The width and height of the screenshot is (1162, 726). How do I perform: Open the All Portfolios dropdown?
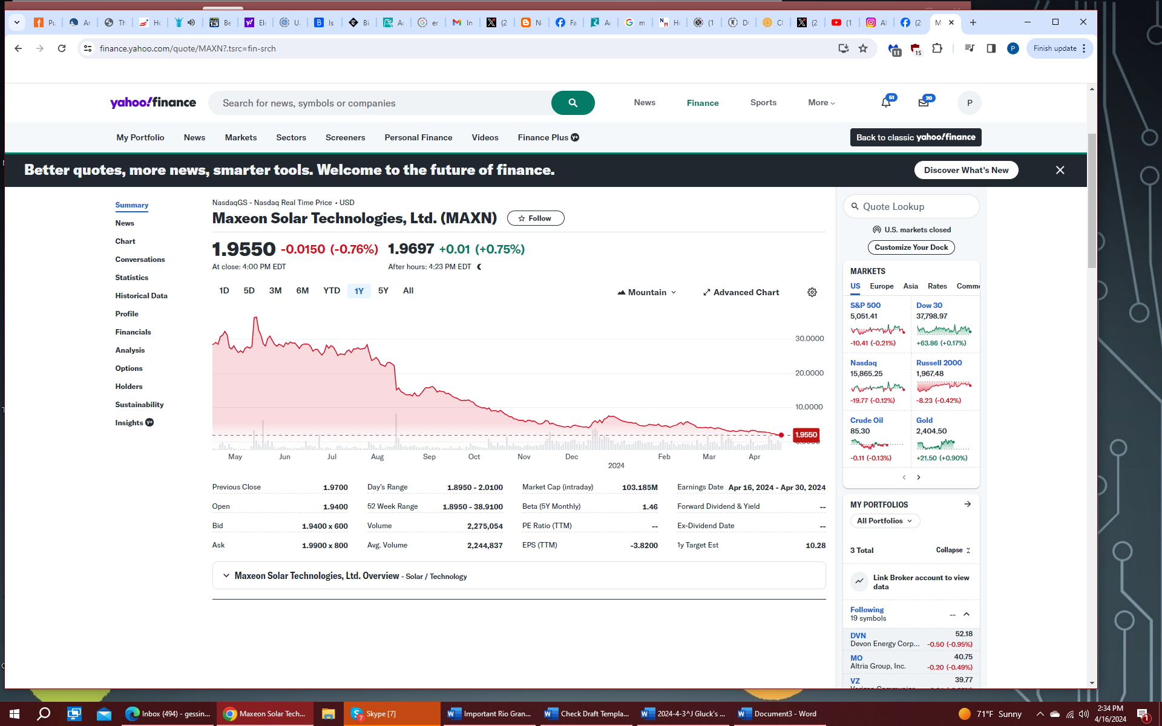(x=884, y=521)
